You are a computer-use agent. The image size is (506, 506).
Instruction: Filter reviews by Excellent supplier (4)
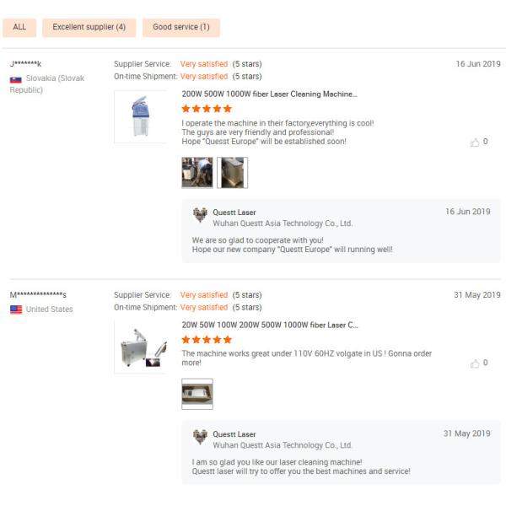89,27
